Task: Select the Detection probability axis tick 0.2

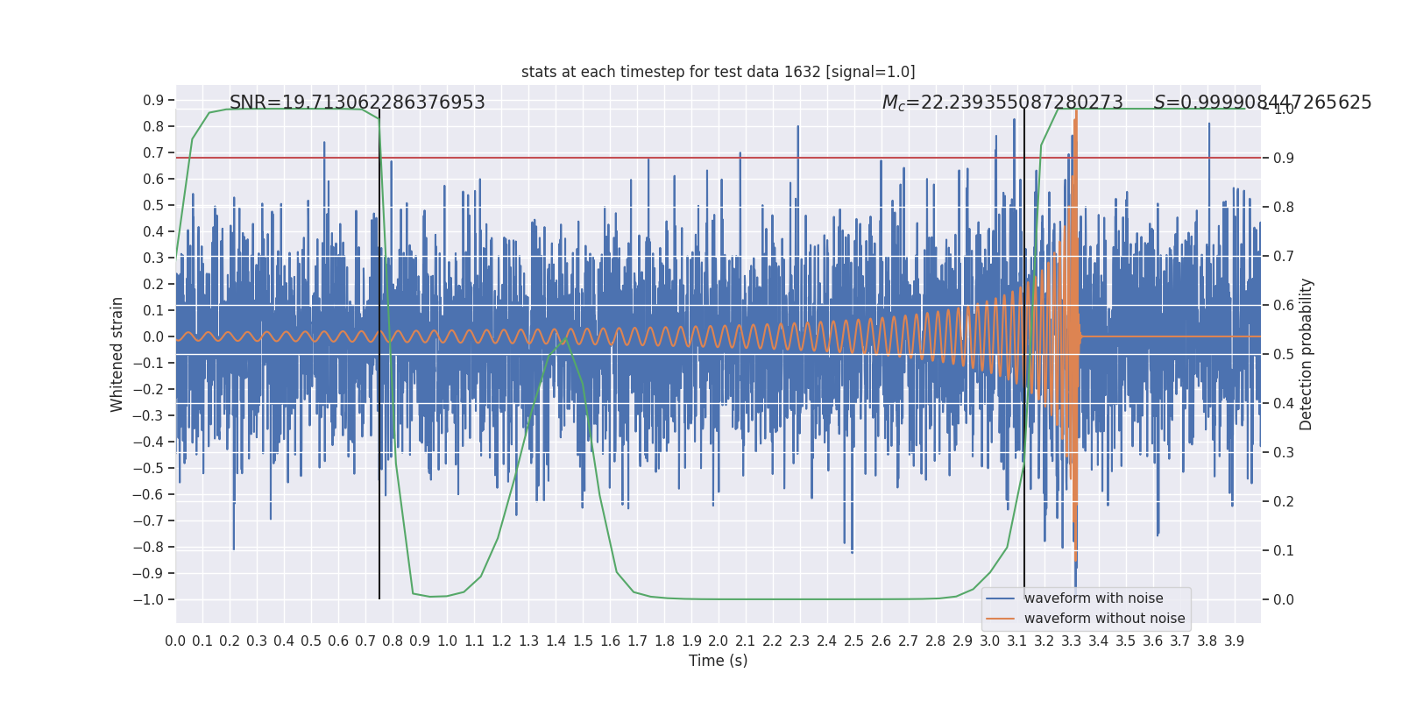Action: click(1284, 502)
